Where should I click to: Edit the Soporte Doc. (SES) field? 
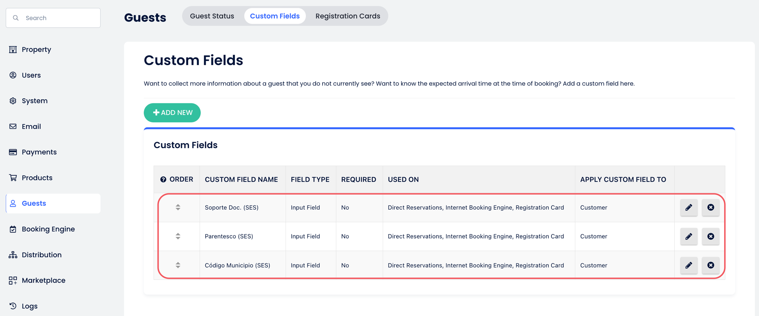pyautogui.click(x=689, y=207)
